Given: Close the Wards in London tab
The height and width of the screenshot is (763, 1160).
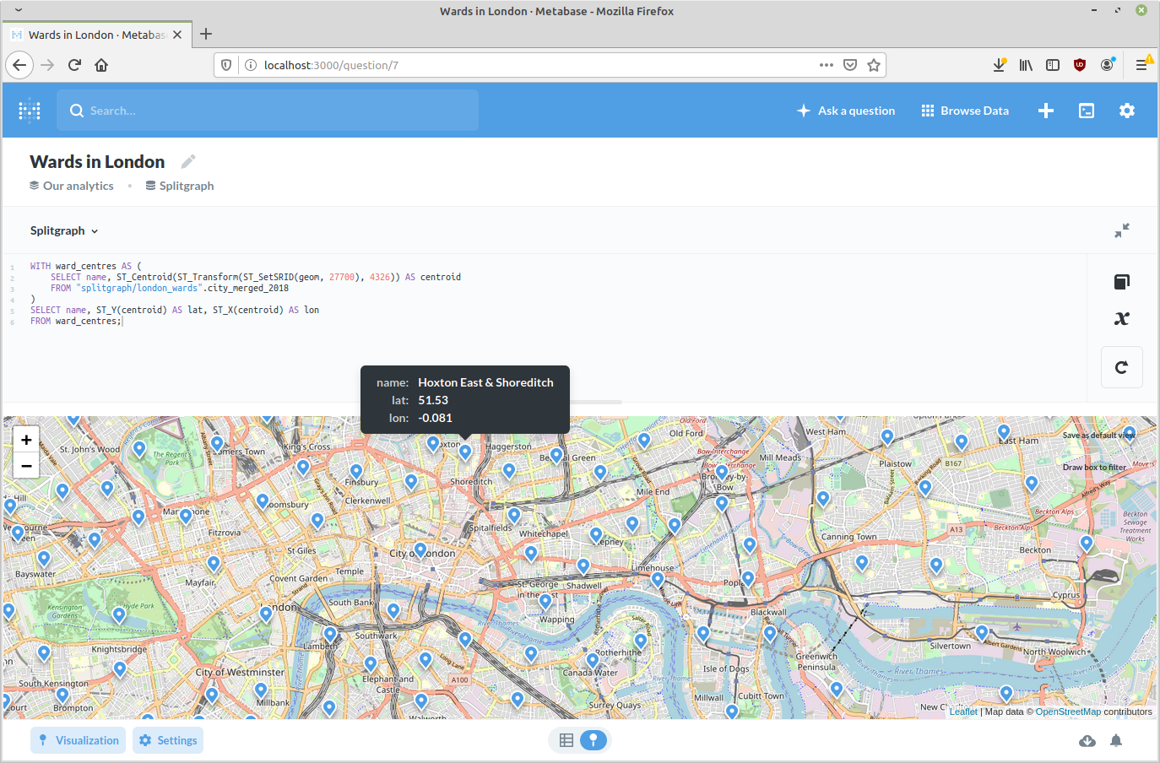Looking at the screenshot, I should 177,35.
